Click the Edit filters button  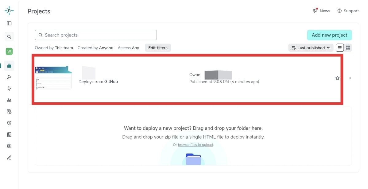click(x=158, y=48)
